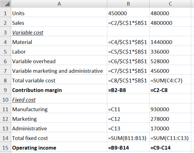
Task: Click formula =C12
Action: [114, 119]
